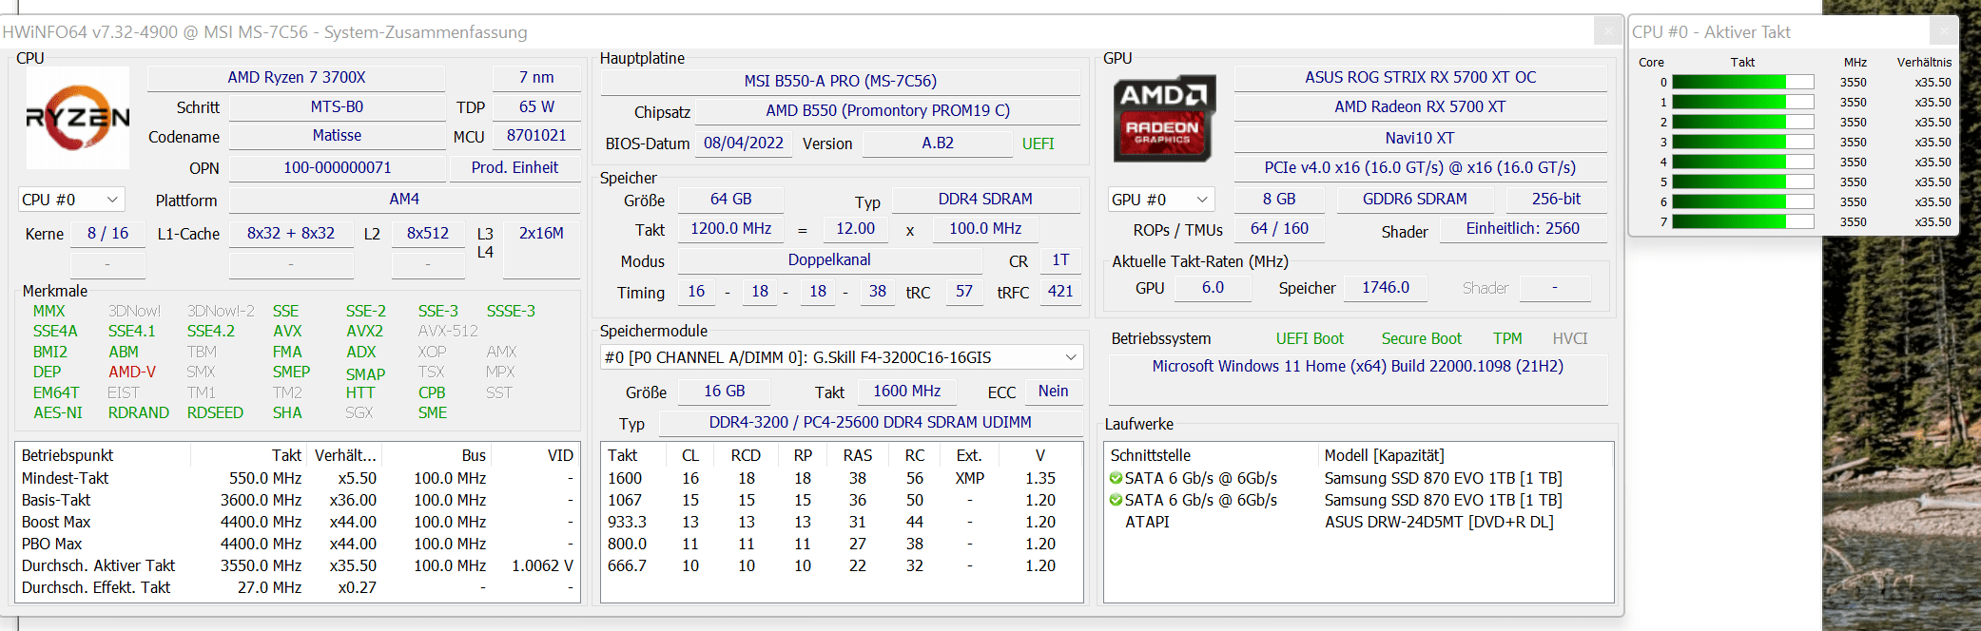
Task: Click the DDR4-3200 / PC4-25600 module type field
Action: pyautogui.click(x=870, y=423)
